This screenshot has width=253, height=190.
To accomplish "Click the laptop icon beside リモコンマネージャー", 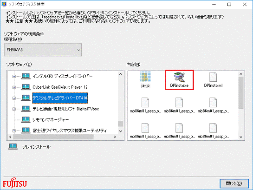I will (26, 119).
